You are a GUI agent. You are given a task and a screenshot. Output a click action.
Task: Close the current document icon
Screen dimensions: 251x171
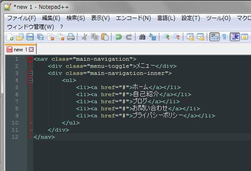pyautogui.click(x=51, y=37)
